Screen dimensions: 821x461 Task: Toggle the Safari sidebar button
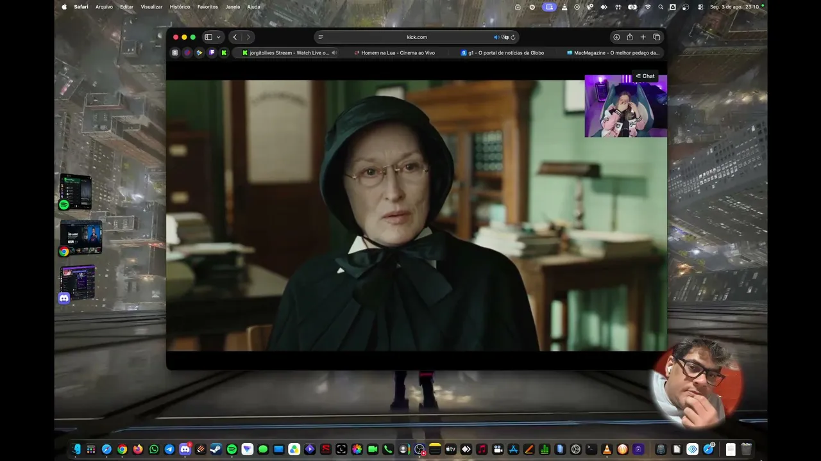tap(208, 37)
